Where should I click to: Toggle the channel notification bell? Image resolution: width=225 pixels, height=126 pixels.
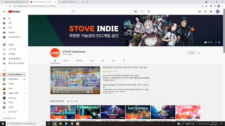pos(199,53)
